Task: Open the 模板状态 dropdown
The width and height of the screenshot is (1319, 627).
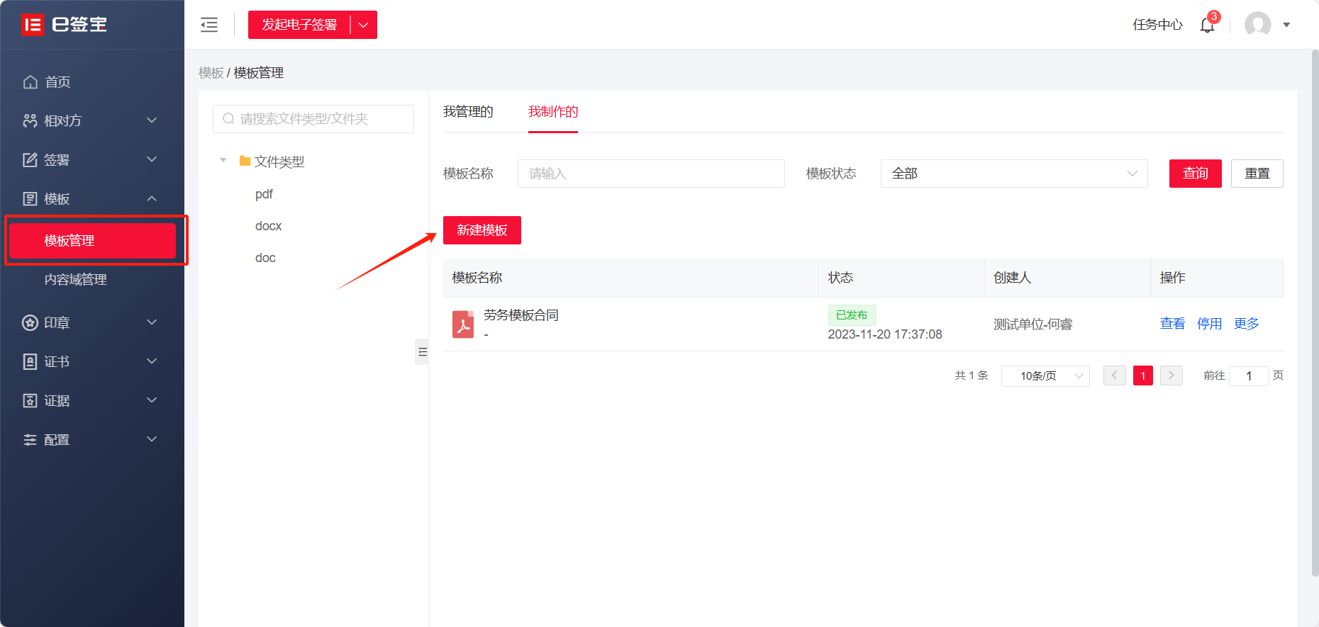Action: tap(1013, 174)
